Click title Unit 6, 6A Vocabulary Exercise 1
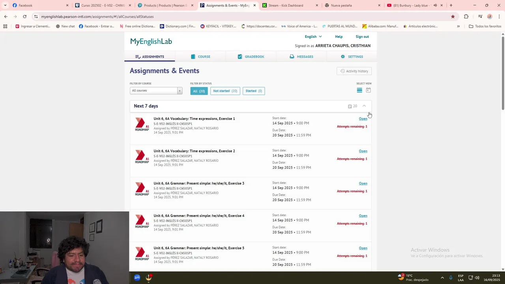 click(194, 119)
